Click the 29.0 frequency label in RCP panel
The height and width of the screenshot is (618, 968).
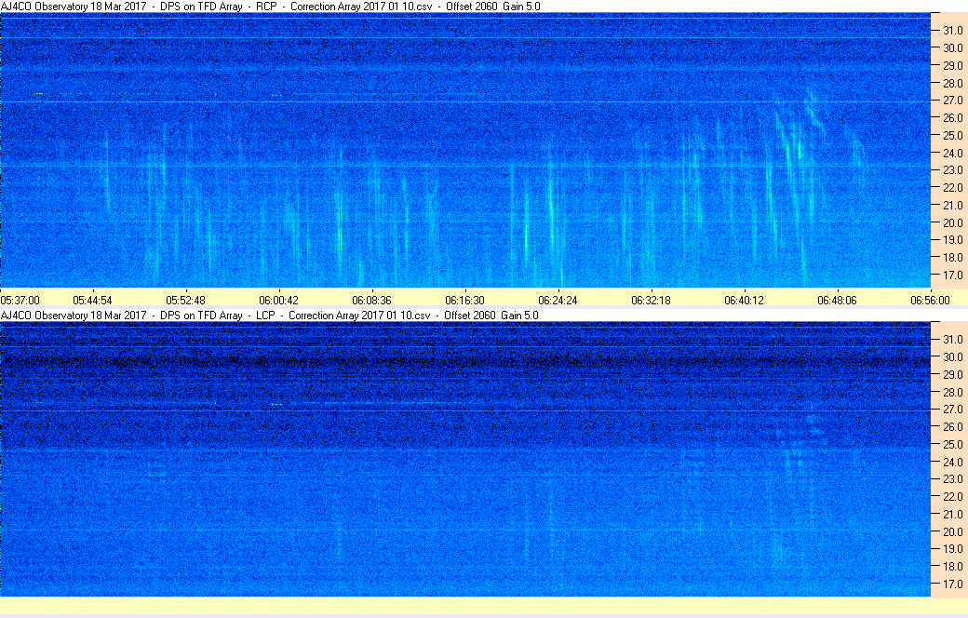952,65
